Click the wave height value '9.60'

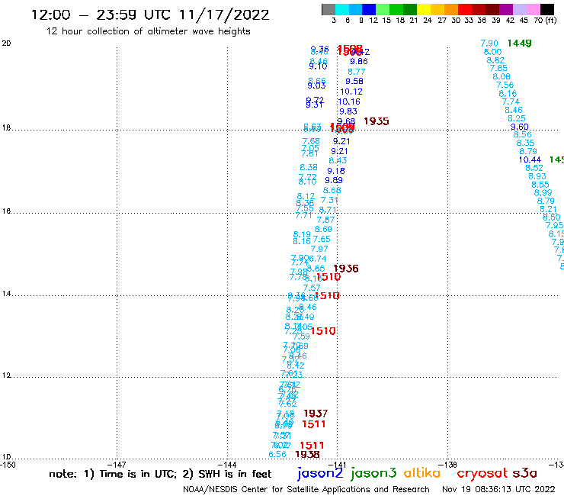[x=520, y=127]
